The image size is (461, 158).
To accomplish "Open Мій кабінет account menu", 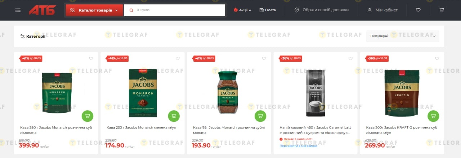I will point(382,10).
